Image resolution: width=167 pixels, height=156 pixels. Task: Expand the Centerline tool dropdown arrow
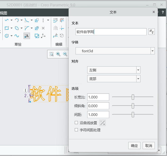tap(48, 20)
